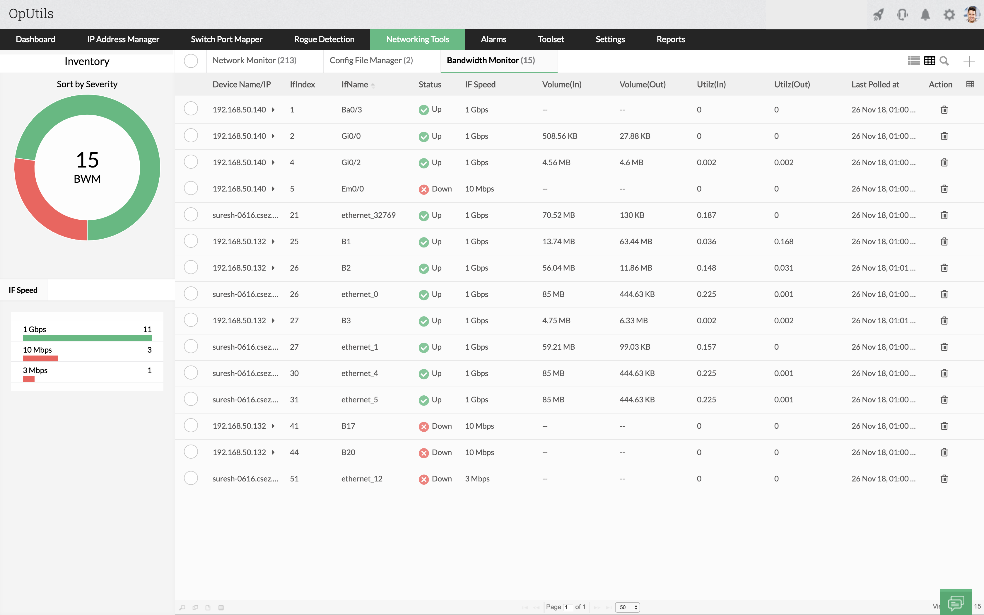Image resolution: width=984 pixels, height=615 pixels.
Task: Click the search magnifier above the table
Action: (x=944, y=61)
